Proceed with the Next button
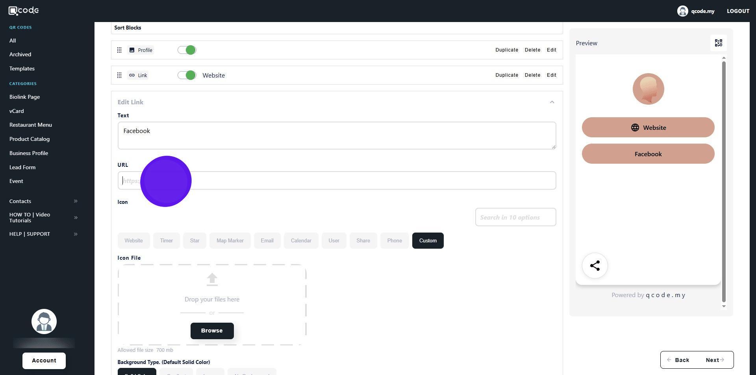The image size is (756, 375). tap(715, 360)
